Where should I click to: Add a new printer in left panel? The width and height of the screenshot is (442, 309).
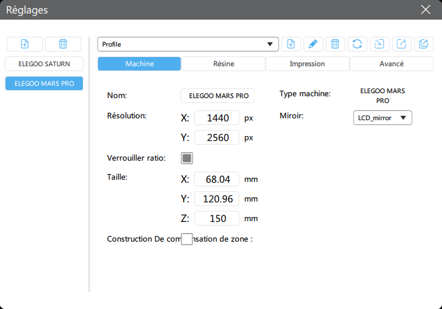pos(25,44)
